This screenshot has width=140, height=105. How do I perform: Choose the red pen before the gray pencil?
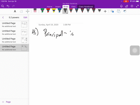[94, 10]
